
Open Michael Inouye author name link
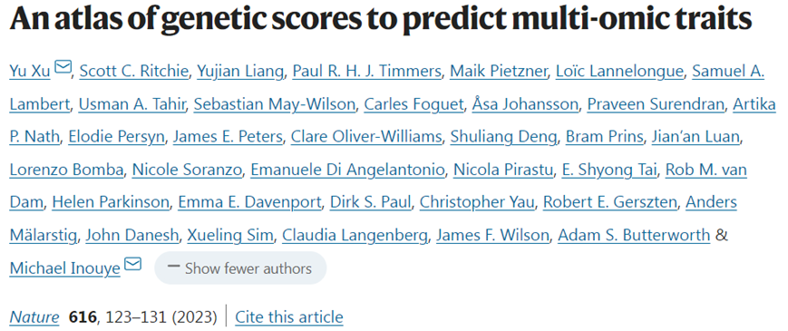click(x=64, y=268)
